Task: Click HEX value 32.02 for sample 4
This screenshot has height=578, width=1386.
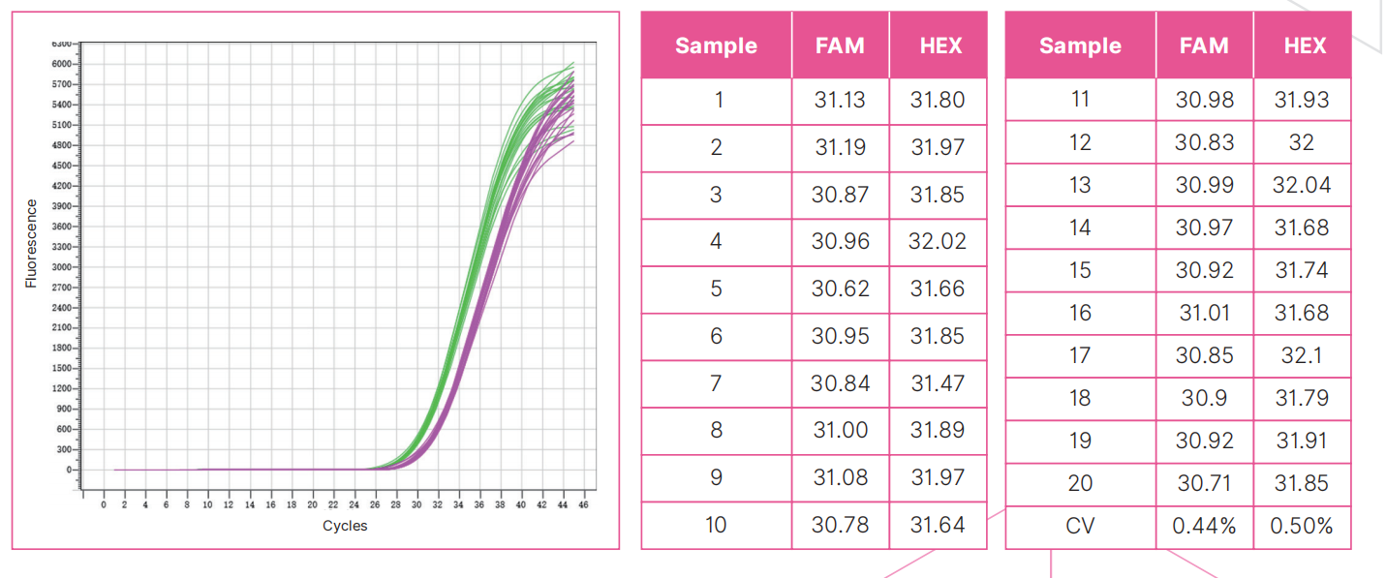Action: (x=937, y=241)
